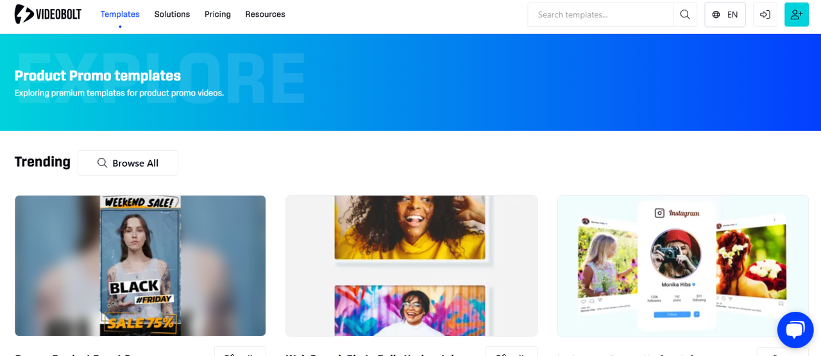821x356 pixels.
Task: Open the yellow sweater photo template thumbnail
Action: tap(411, 266)
